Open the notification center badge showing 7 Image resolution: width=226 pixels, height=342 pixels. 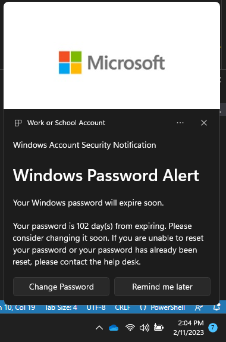(213, 328)
